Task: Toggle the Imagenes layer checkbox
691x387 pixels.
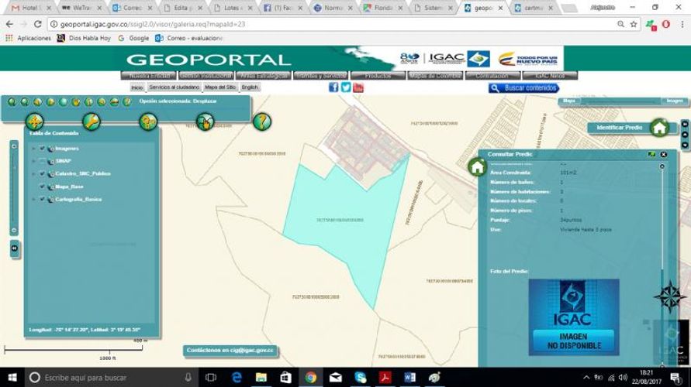Action: coord(43,148)
